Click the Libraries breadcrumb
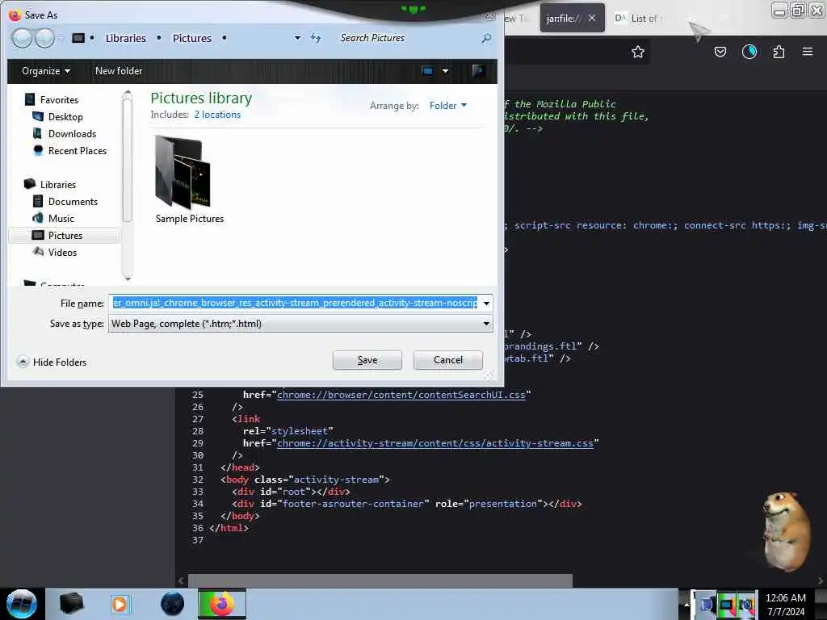This screenshot has width=827, height=620. [x=125, y=38]
